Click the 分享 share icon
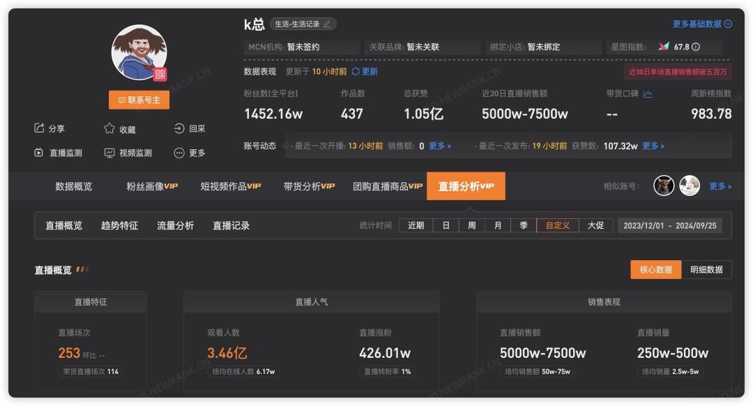 pos(40,128)
